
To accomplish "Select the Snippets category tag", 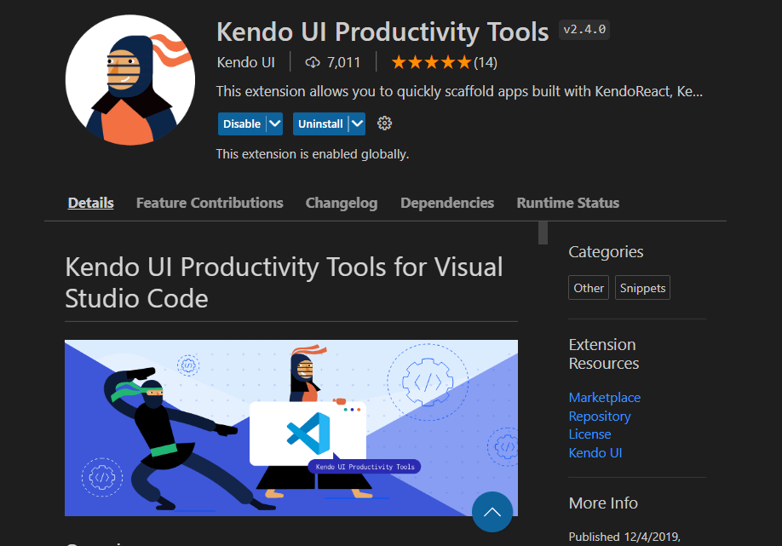I will point(642,288).
